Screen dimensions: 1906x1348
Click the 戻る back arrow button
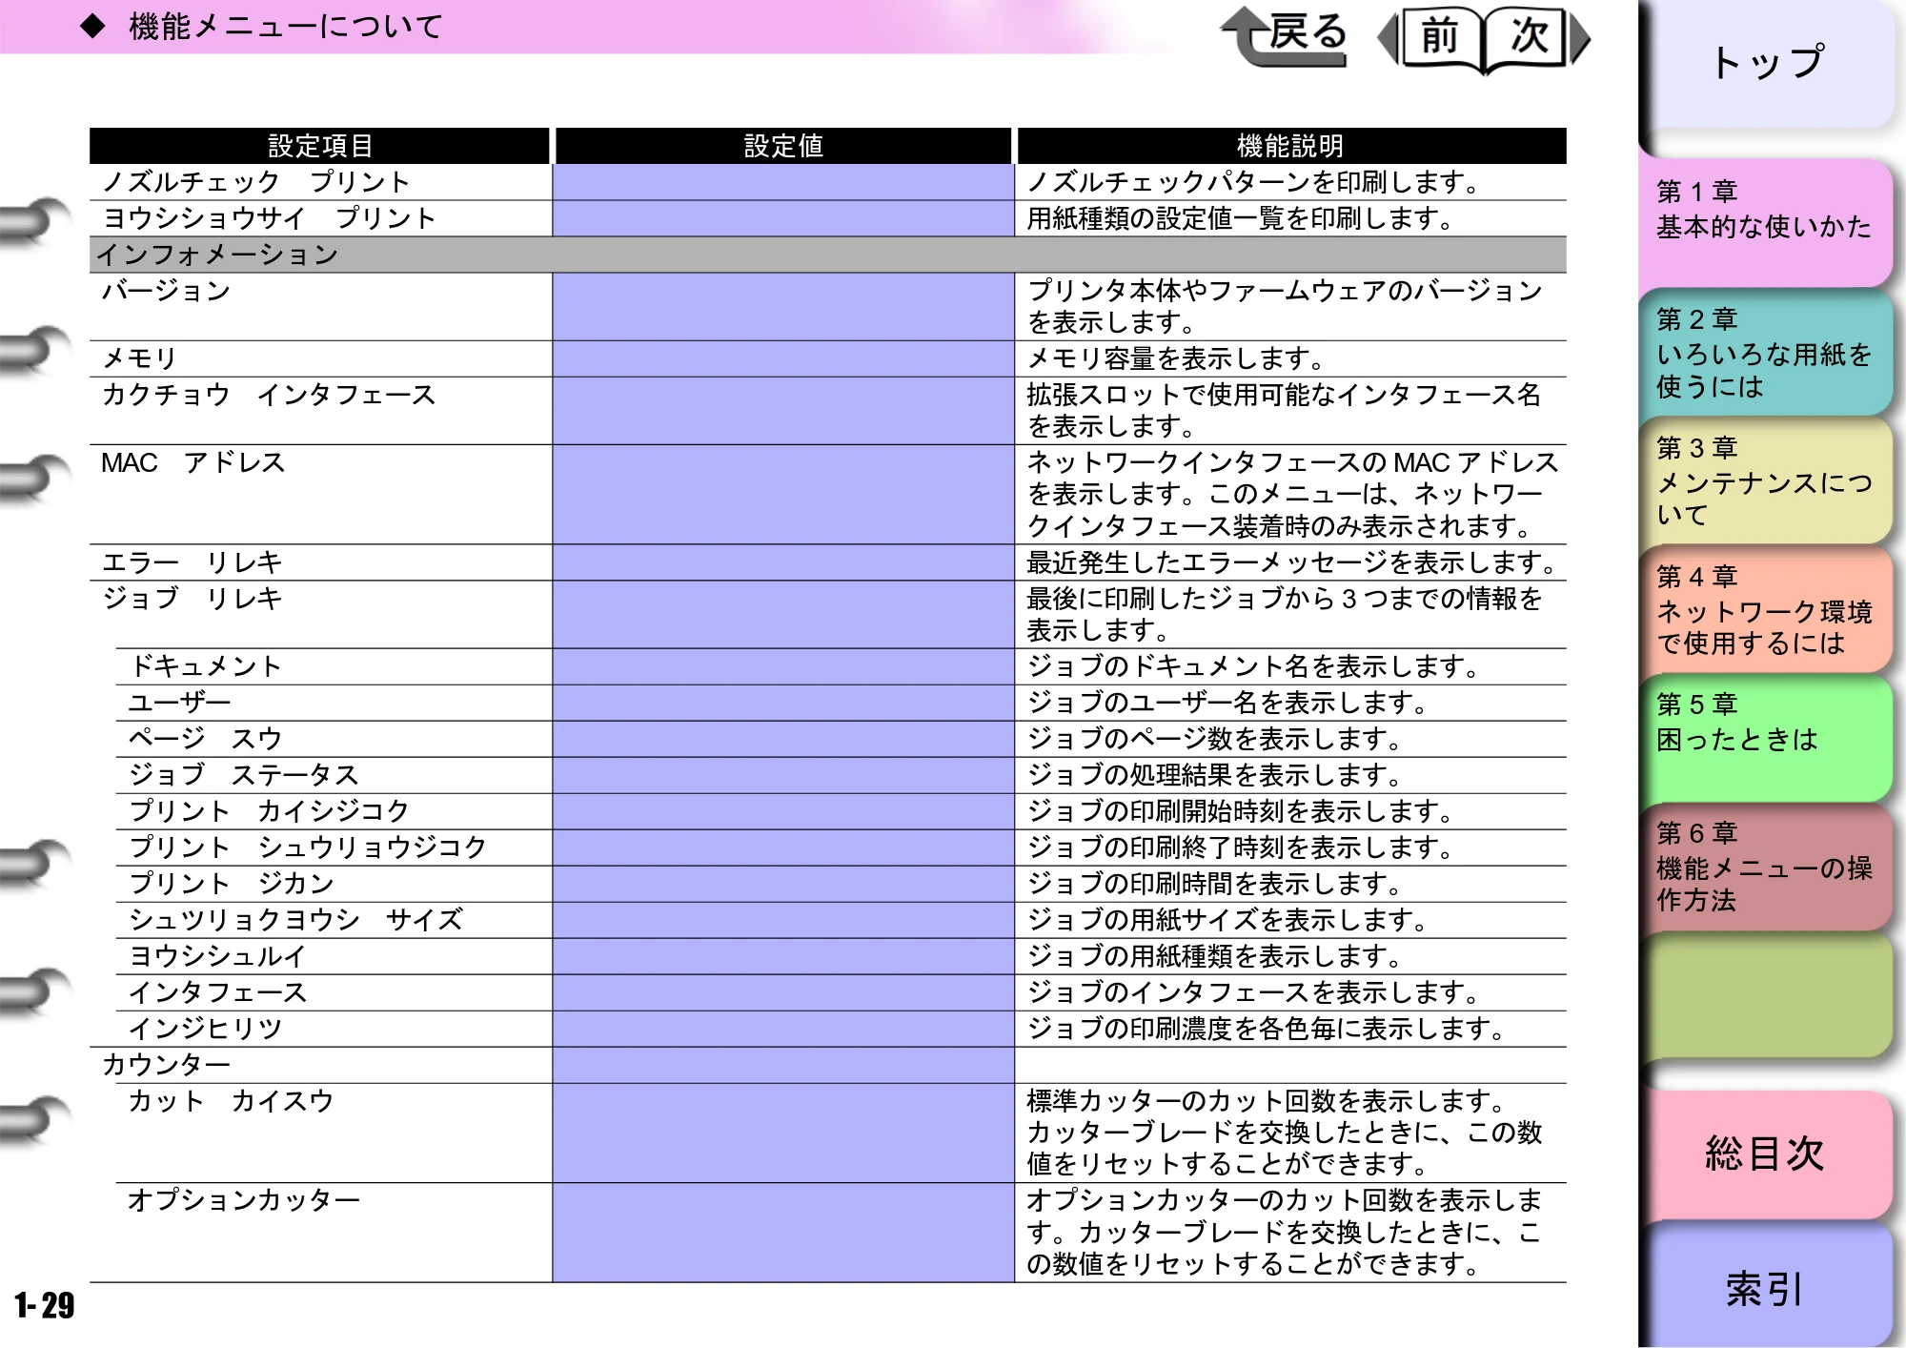(1284, 36)
